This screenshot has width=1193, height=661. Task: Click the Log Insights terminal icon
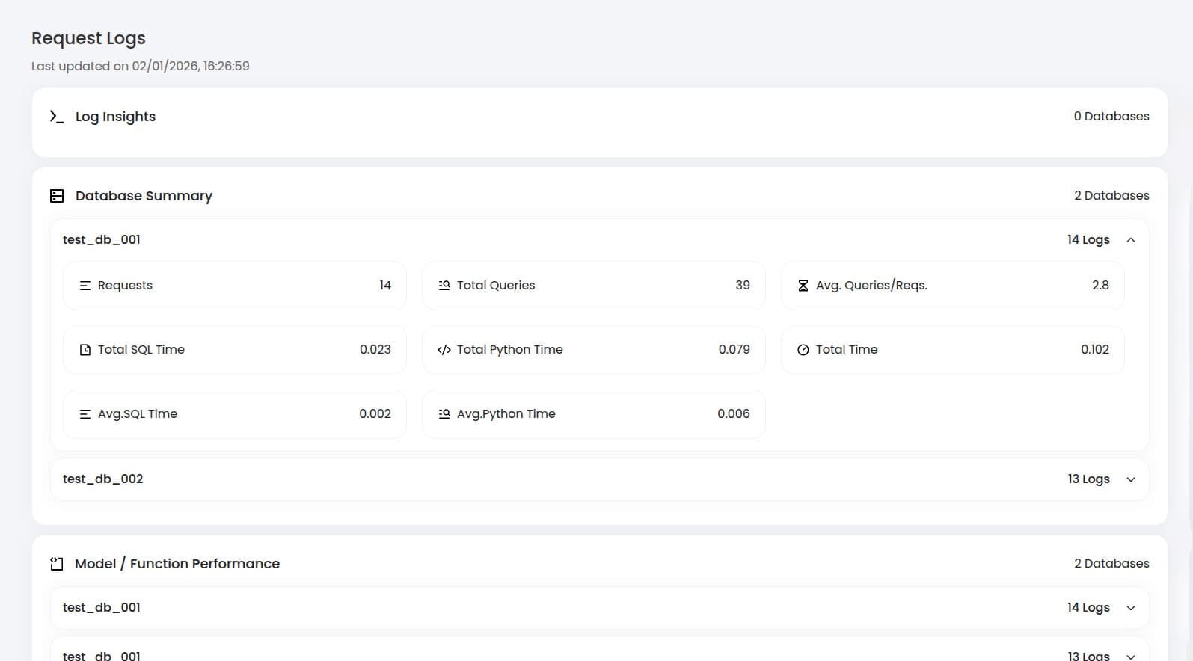[57, 117]
